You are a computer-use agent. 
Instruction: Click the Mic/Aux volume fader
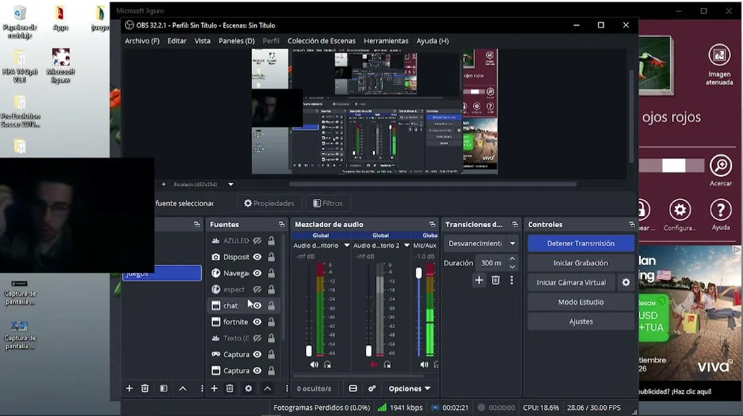coord(419,273)
